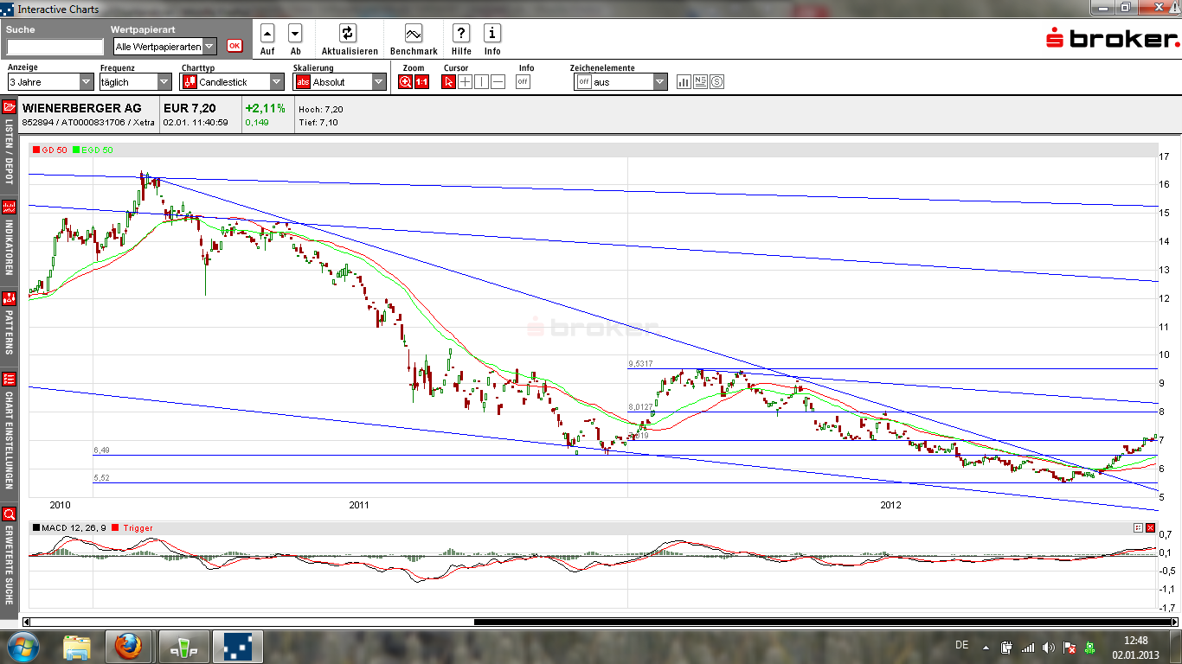Screen dimensions: 1182x664
Task: Select the vertical line cursor mode
Action: pos(481,82)
